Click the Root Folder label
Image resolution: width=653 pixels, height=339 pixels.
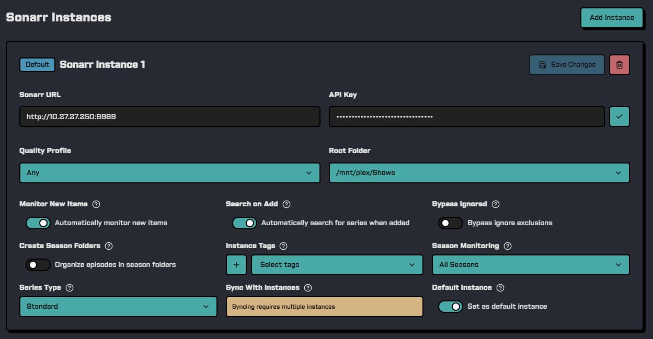(350, 150)
